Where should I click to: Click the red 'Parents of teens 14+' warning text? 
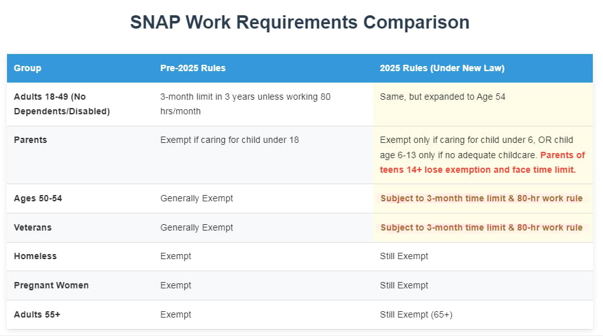482,163
